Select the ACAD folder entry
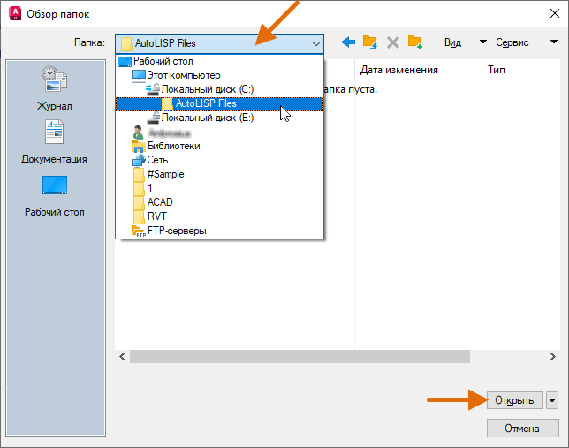The width and height of the screenshot is (569, 448). tap(219, 202)
